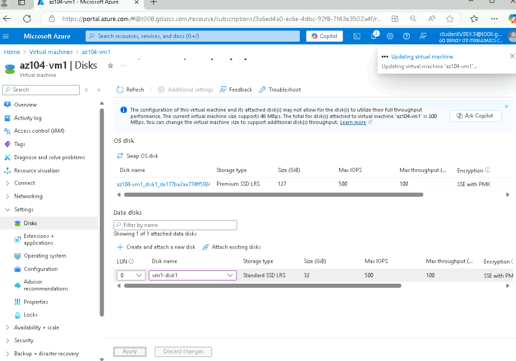Open Overview in the left menu
Screen dimensions: 516x361
click(25, 105)
